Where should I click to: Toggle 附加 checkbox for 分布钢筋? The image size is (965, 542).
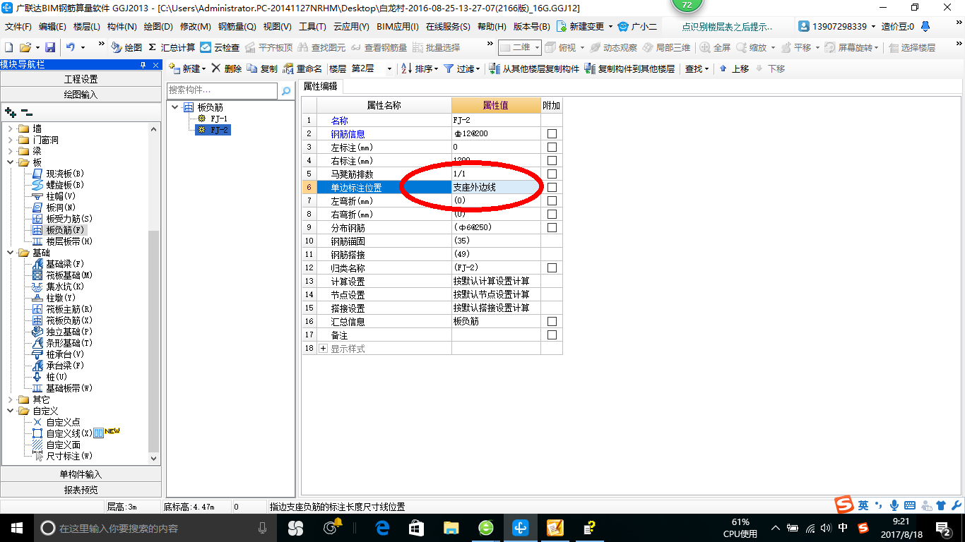pos(552,227)
